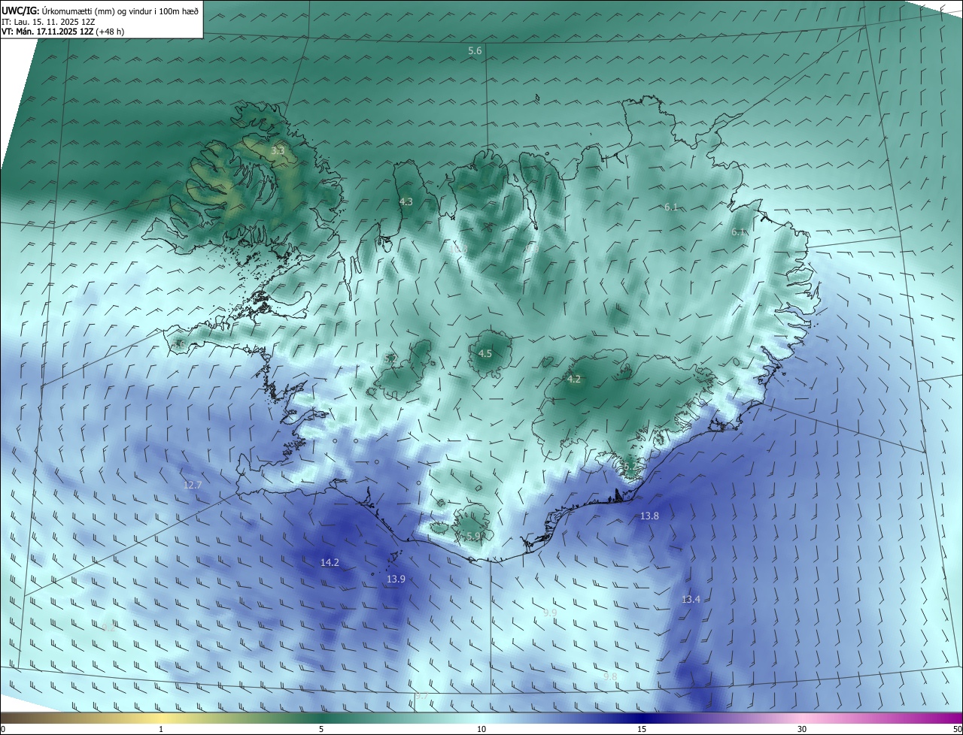The image size is (963, 735).
Task: Click the 13.9 value near Vestmannaeyjar islands
Action: point(396,579)
